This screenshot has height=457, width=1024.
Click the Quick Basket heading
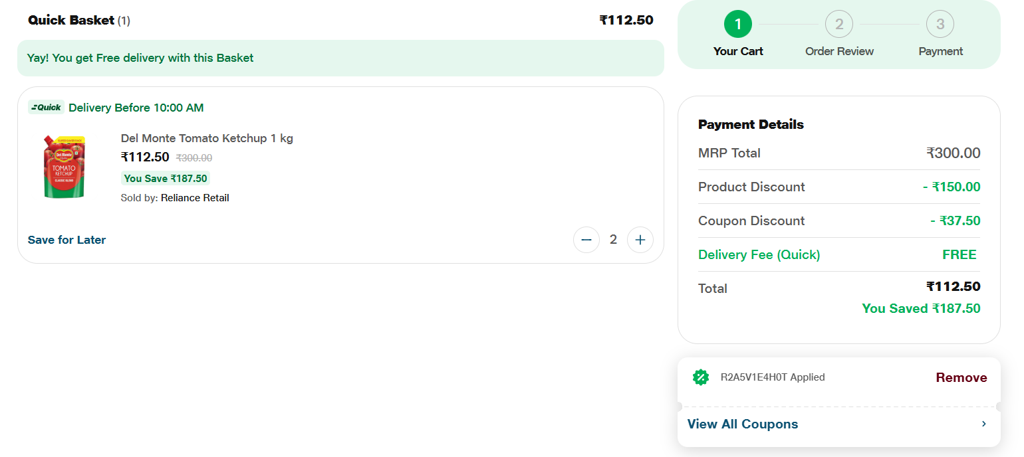pyautogui.click(x=71, y=20)
